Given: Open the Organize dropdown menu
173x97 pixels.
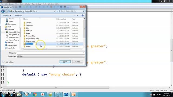Looking at the screenshot, I should pyautogui.click(x=7, y=15).
